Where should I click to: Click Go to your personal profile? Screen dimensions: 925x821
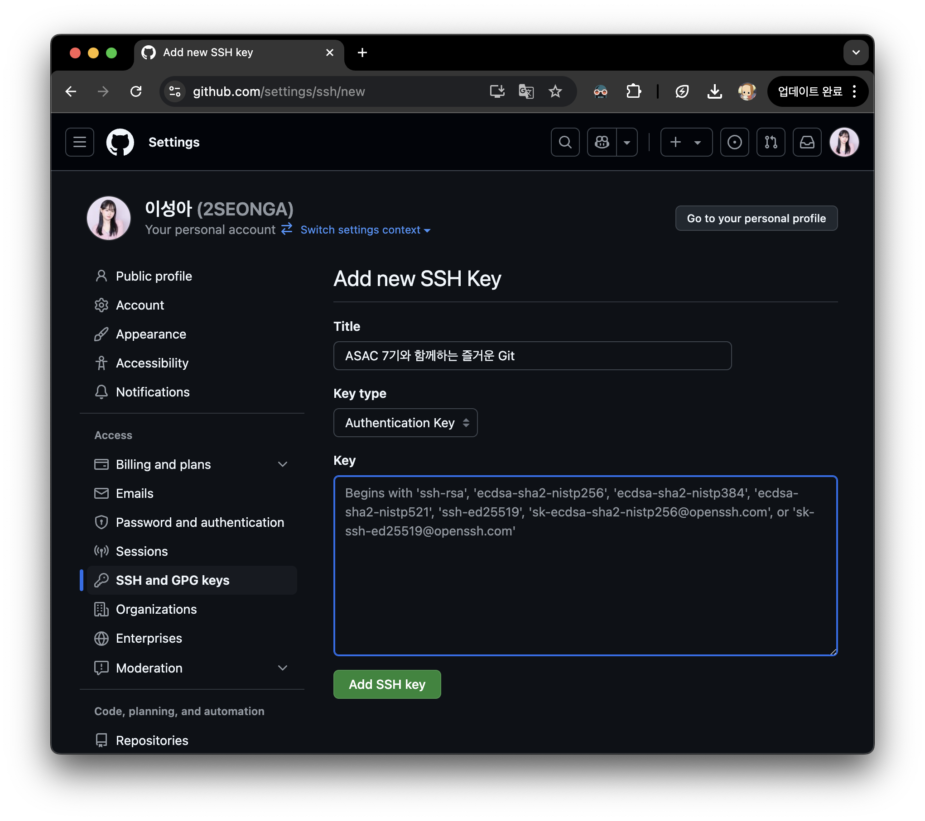[756, 218]
